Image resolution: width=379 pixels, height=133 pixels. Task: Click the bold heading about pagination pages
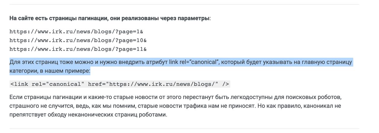(110, 18)
